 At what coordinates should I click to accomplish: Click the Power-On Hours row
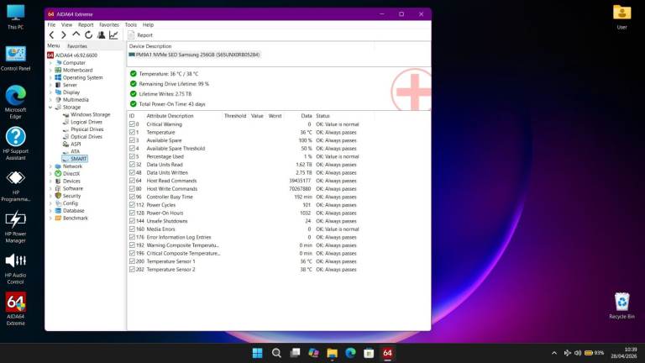tap(243, 213)
